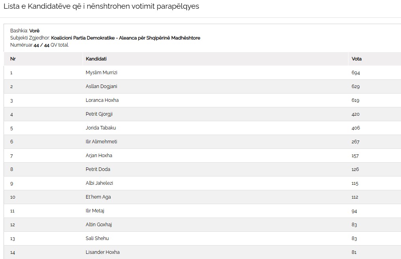
Task: Click the Nr column header
Action: (13, 59)
